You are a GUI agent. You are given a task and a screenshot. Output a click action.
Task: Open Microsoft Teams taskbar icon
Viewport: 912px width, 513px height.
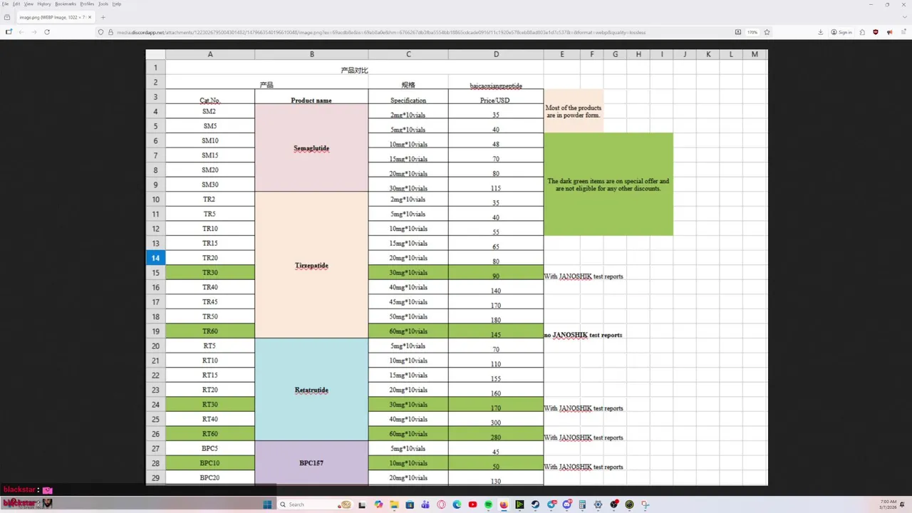tap(425, 504)
